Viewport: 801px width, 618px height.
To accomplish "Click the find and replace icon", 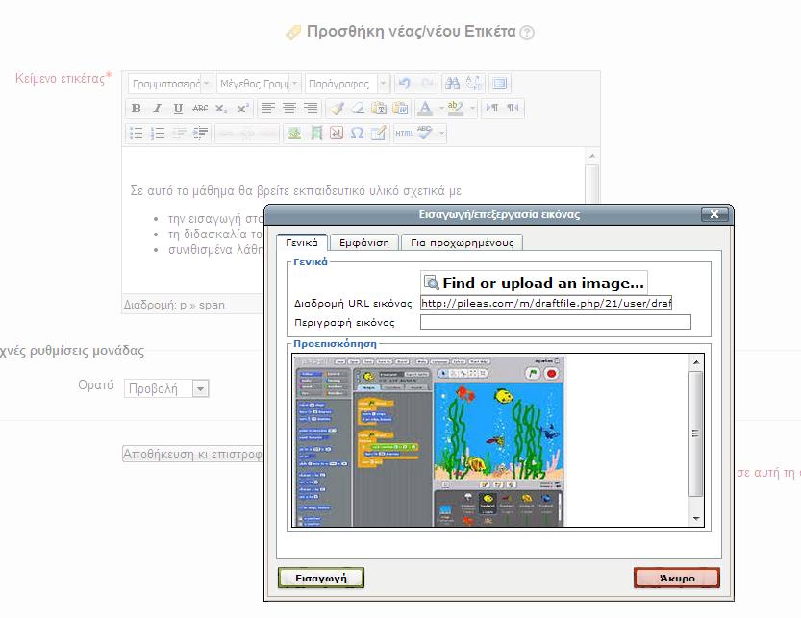I will pyautogui.click(x=473, y=84).
